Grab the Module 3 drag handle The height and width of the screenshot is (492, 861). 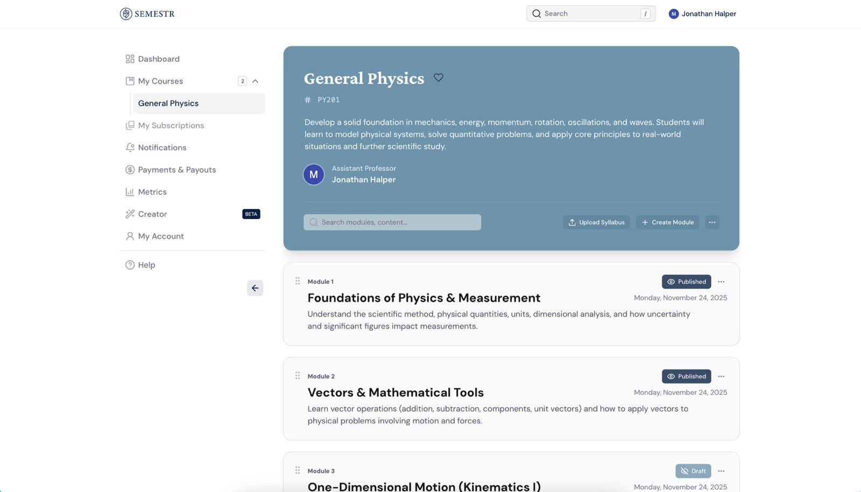[298, 470]
